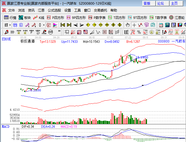186x142 pixels.
Task: Click the 主页 button
Action: 176,4
